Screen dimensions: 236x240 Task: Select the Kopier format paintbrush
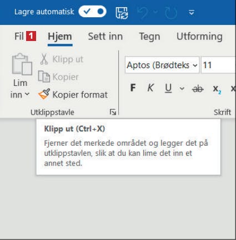[x=73, y=95]
